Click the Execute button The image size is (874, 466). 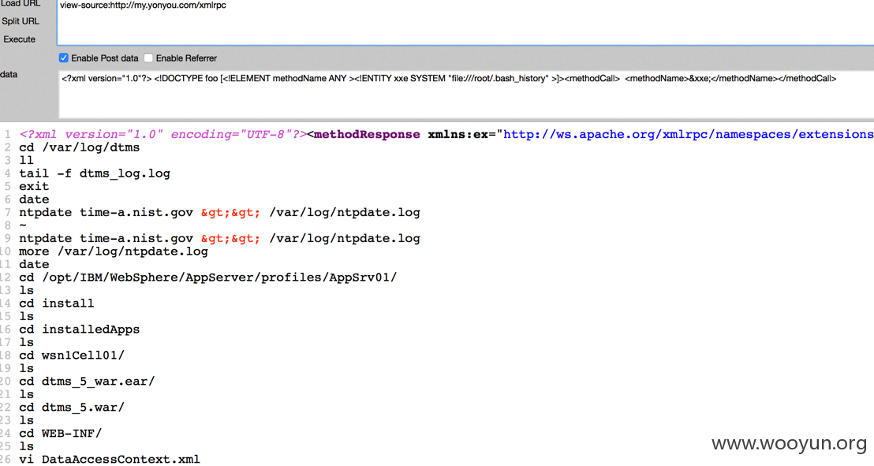click(x=20, y=39)
